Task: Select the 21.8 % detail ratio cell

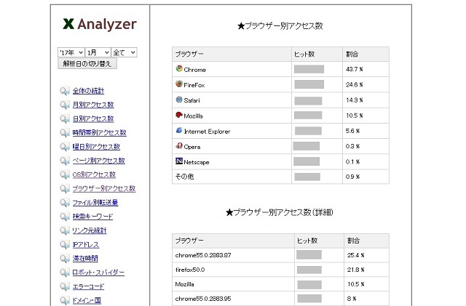Action: 367,270
